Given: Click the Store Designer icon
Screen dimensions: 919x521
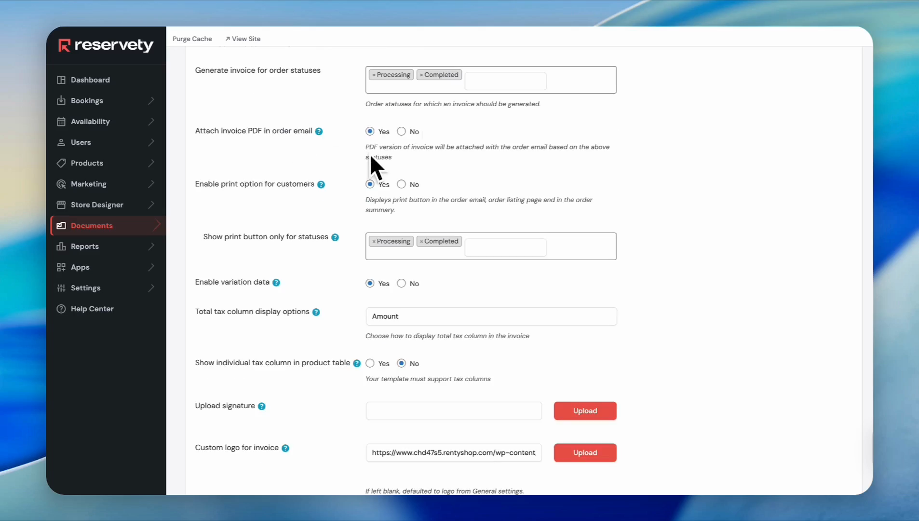Looking at the screenshot, I should (61, 205).
